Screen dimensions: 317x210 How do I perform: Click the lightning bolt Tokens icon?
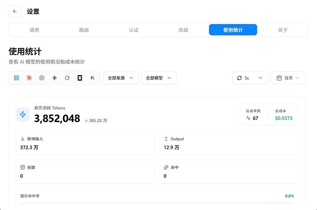[23, 114]
